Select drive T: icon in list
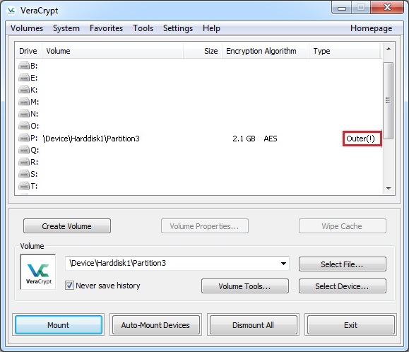This screenshot has height=352, width=409. (x=24, y=185)
